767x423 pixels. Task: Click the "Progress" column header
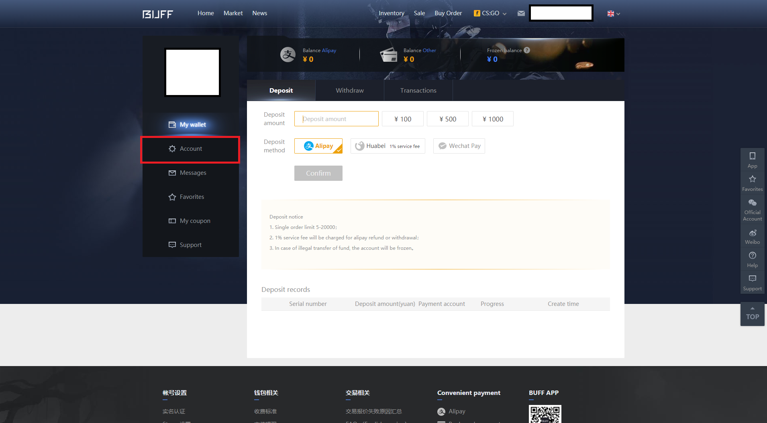pos(492,304)
